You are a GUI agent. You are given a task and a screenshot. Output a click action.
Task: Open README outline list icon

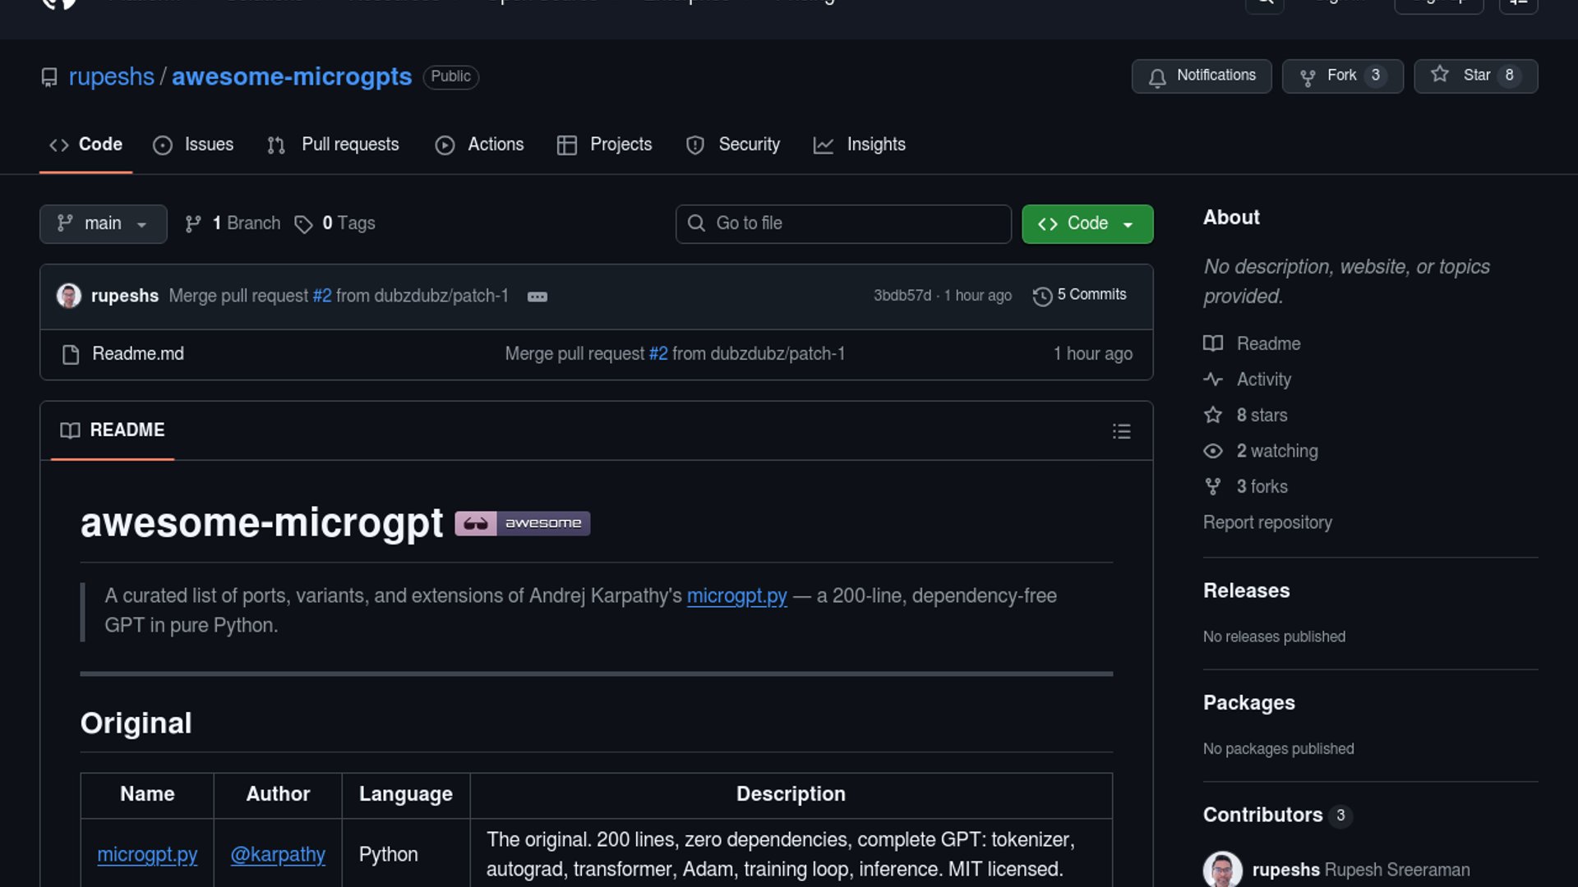click(x=1121, y=431)
